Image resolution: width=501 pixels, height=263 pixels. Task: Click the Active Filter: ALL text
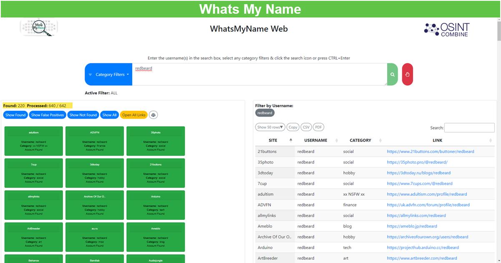(x=101, y=93)
